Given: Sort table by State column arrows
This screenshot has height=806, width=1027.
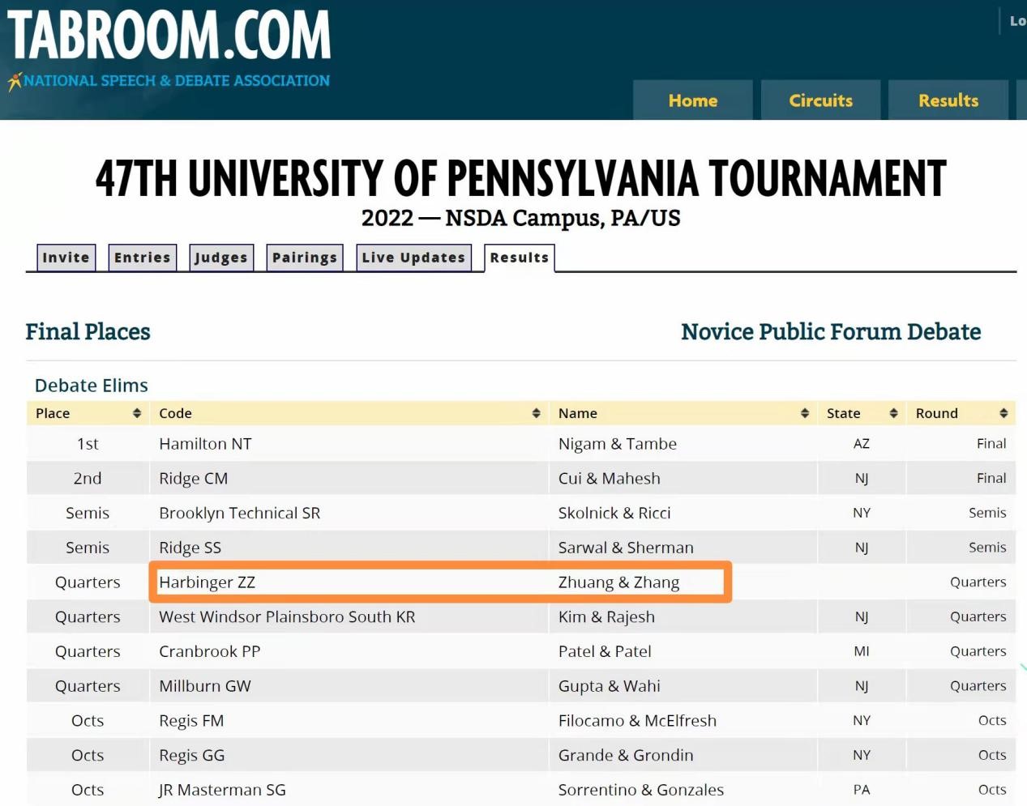Looking at the screenshot, I should click(893, 413).
